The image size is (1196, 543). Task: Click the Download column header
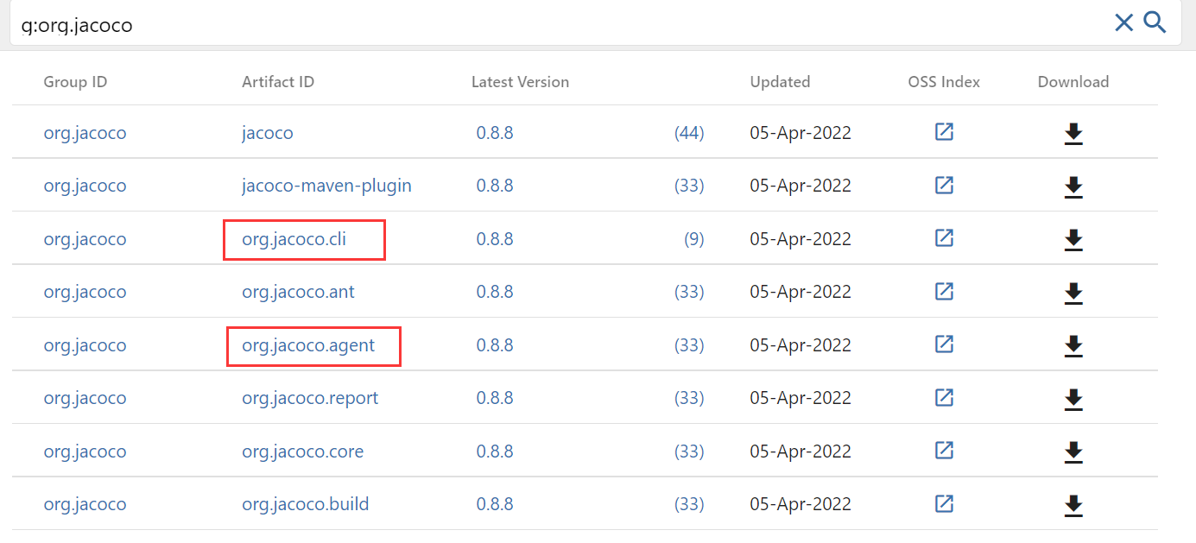pyautogui.click(x=1073, y=82)
